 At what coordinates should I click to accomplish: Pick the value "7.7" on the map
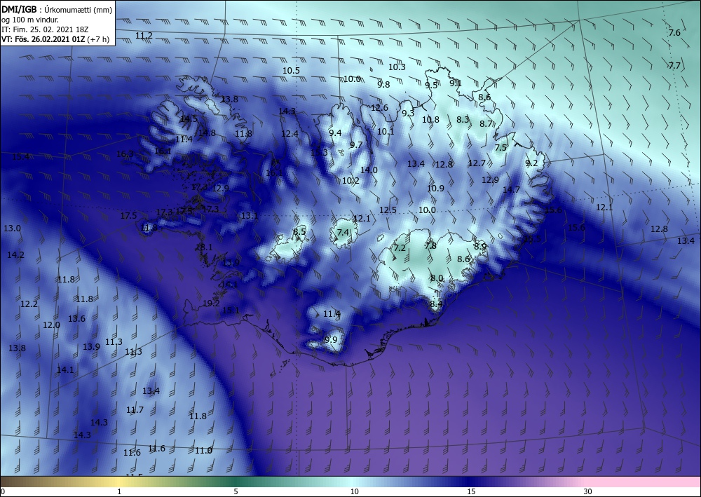click(674, 66)
